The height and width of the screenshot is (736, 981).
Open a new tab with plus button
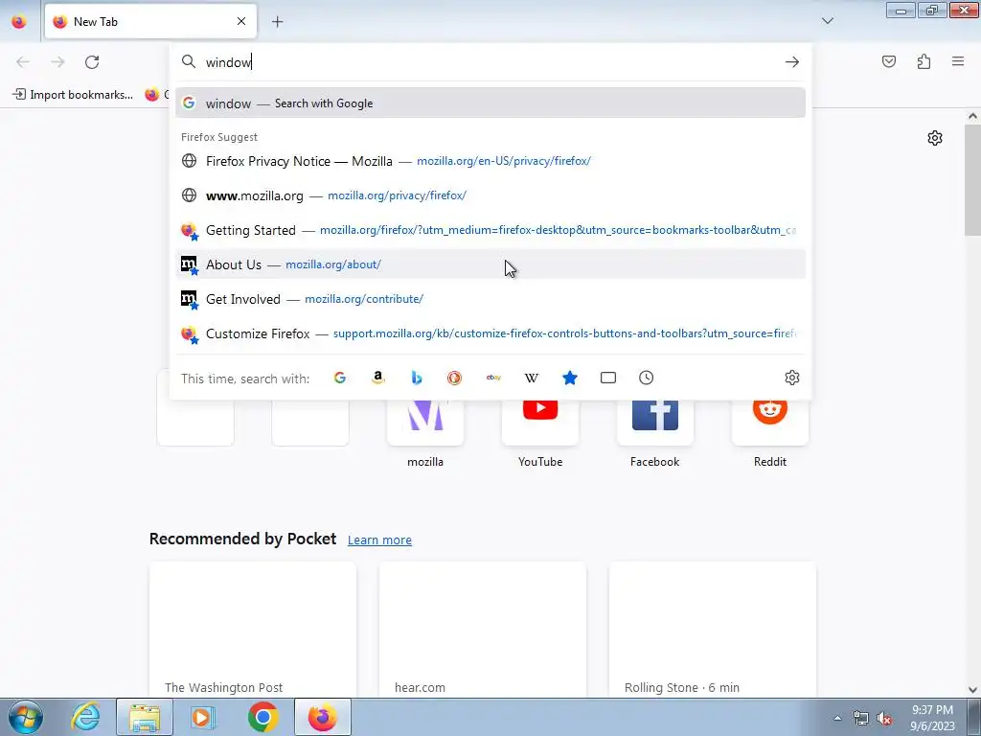coord(277,21)
